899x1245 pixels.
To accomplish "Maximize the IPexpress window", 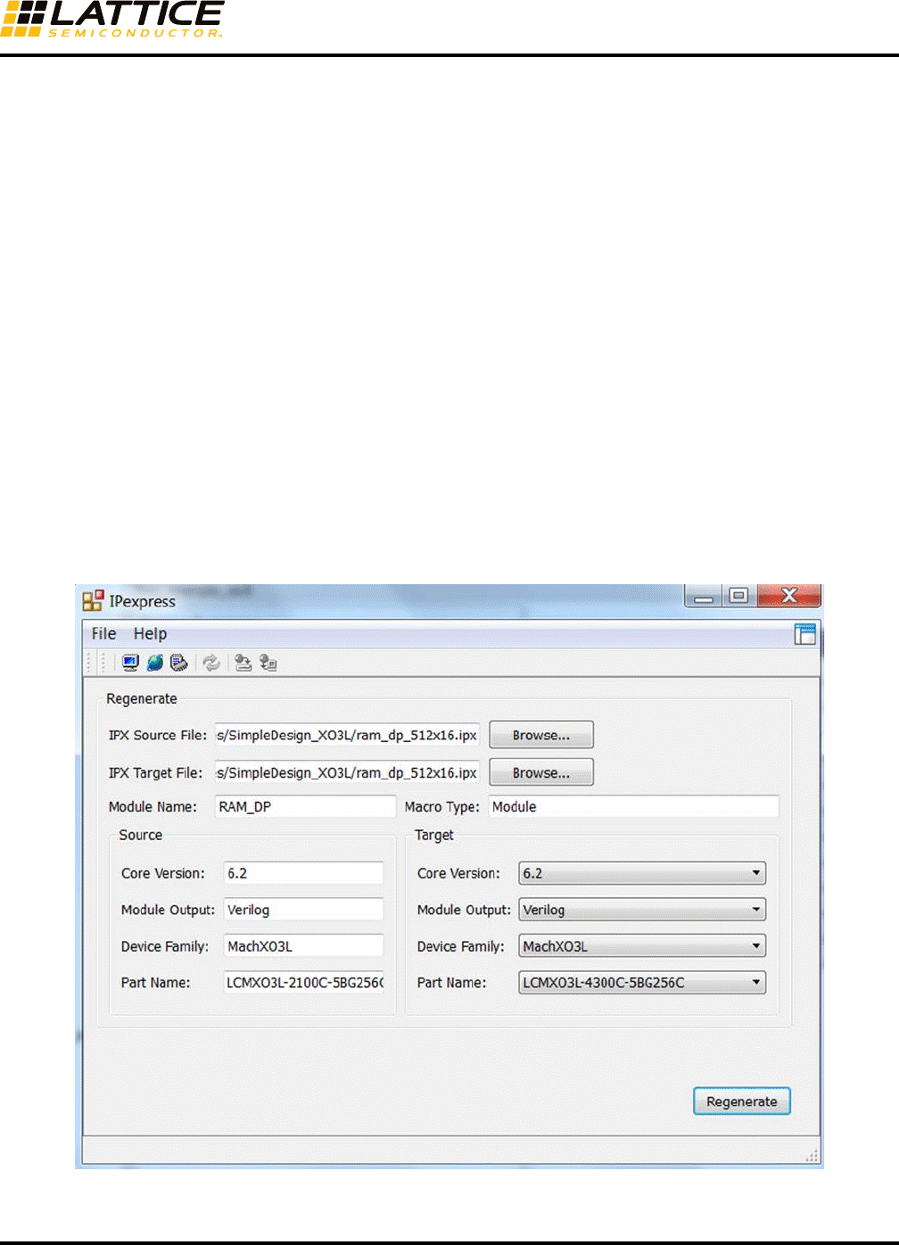I will click(x=738, y=596).
